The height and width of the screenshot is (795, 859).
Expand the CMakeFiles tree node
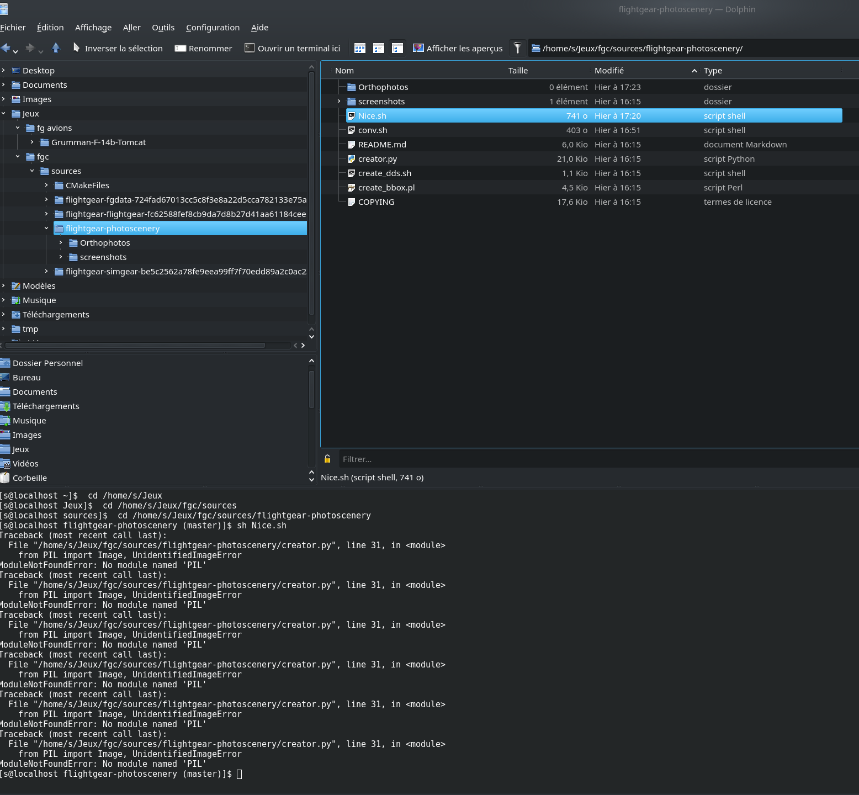coord(46,185)
